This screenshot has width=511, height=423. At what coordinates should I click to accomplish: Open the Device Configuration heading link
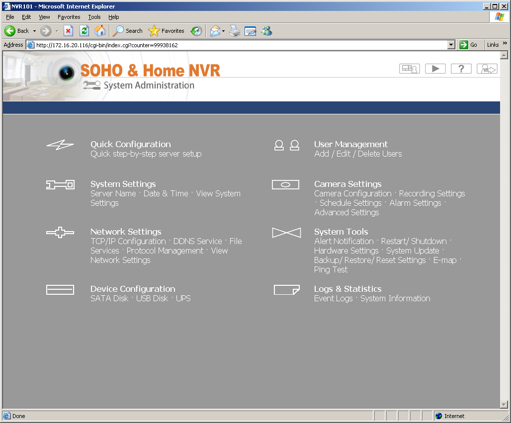pyautogui.click(x=133, y=289)
